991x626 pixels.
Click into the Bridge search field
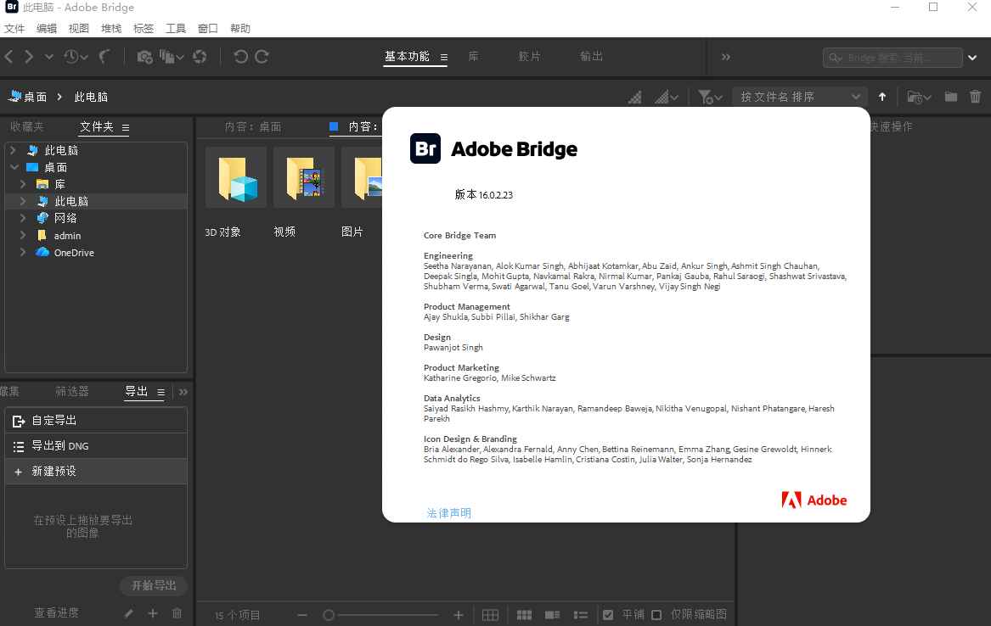tap(891, 58)
